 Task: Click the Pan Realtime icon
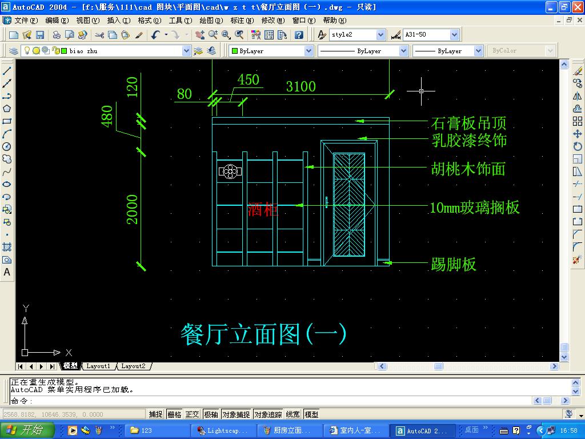[x=200, y=35]
